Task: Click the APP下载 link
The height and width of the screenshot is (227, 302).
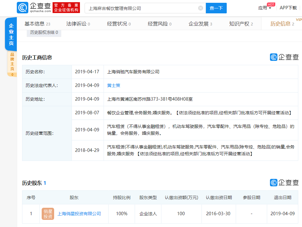Action: tap(288, 8)
